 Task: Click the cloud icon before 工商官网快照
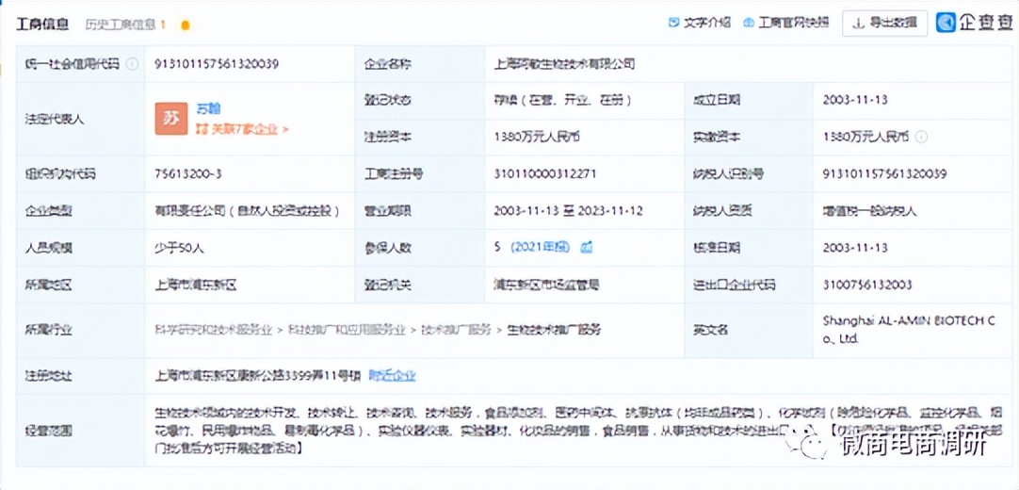[749, 23]
